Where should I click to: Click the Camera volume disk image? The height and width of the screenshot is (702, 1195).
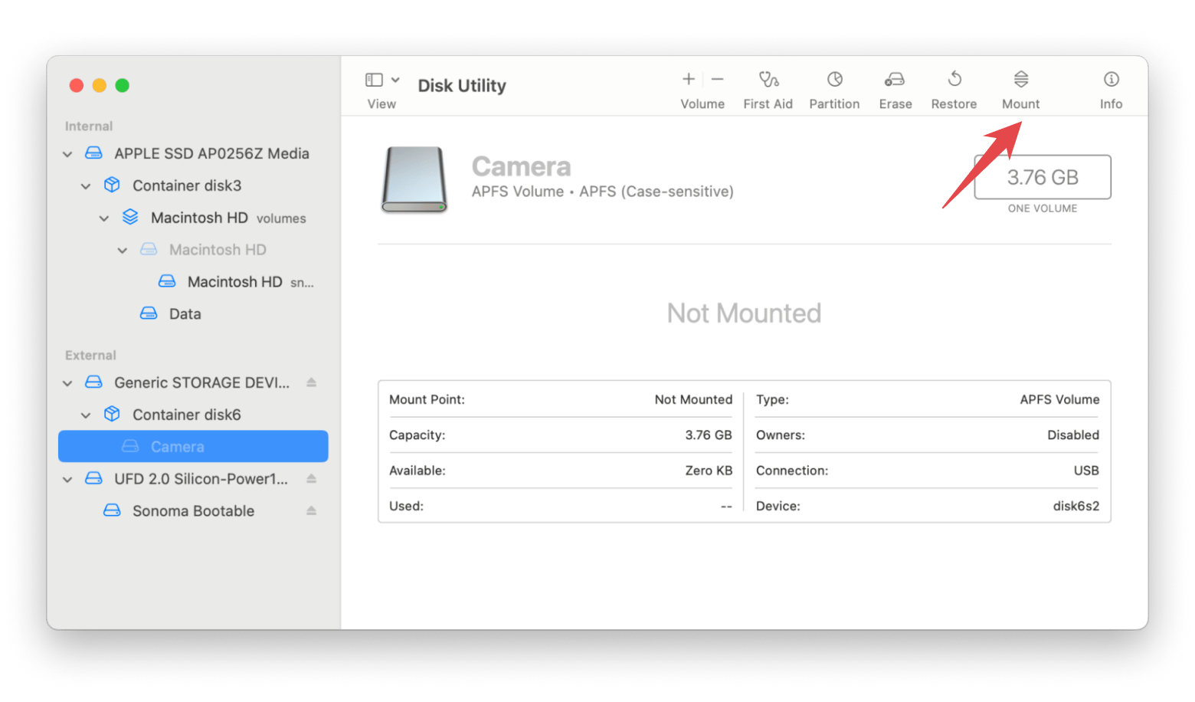(x=414, y=180)
